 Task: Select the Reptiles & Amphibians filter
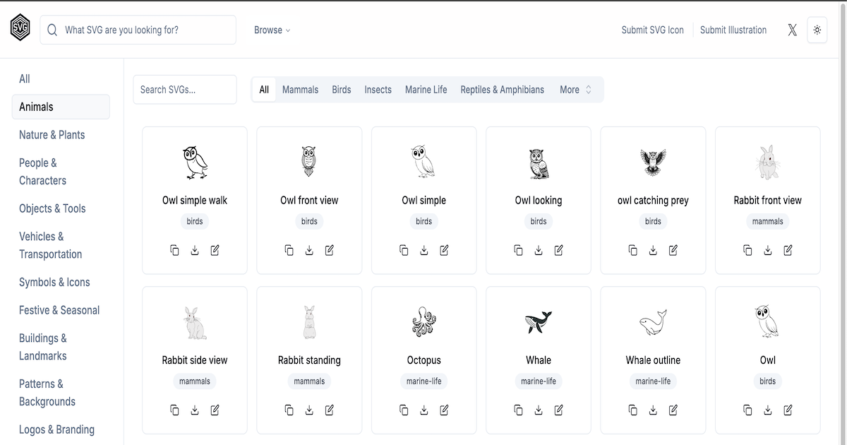click(502, 90)
